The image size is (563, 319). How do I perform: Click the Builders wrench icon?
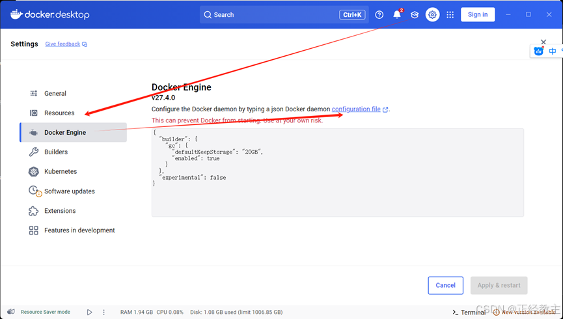[34, 152]
